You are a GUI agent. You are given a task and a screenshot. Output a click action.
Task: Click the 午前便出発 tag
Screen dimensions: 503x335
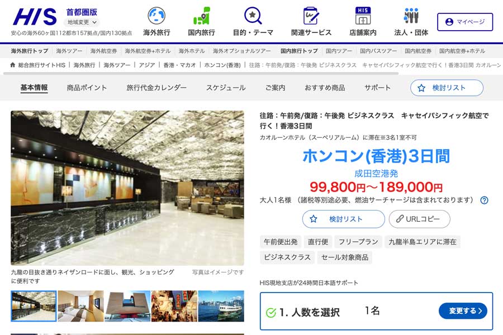point(281,242)
